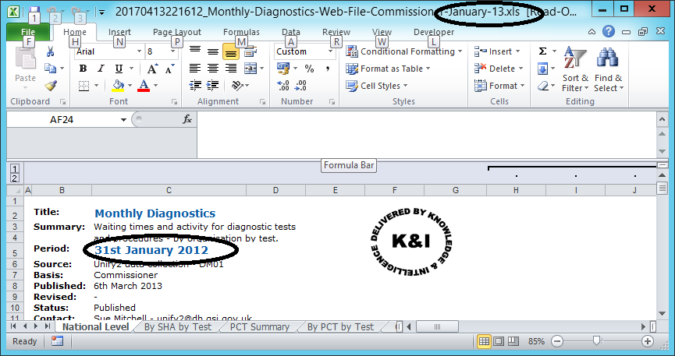Click the Cut scissors icon
675x356 pixels.
click(51, 52)
